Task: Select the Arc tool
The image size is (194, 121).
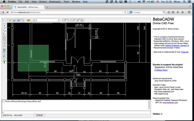Action: click(x=4, y=47)
